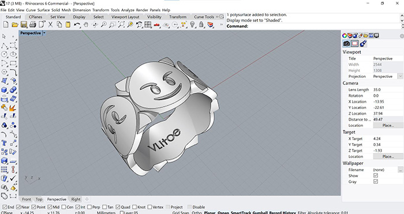Click the Edit layers icon
Viewport: 404px width, 214px height.
tap(211, 25)
